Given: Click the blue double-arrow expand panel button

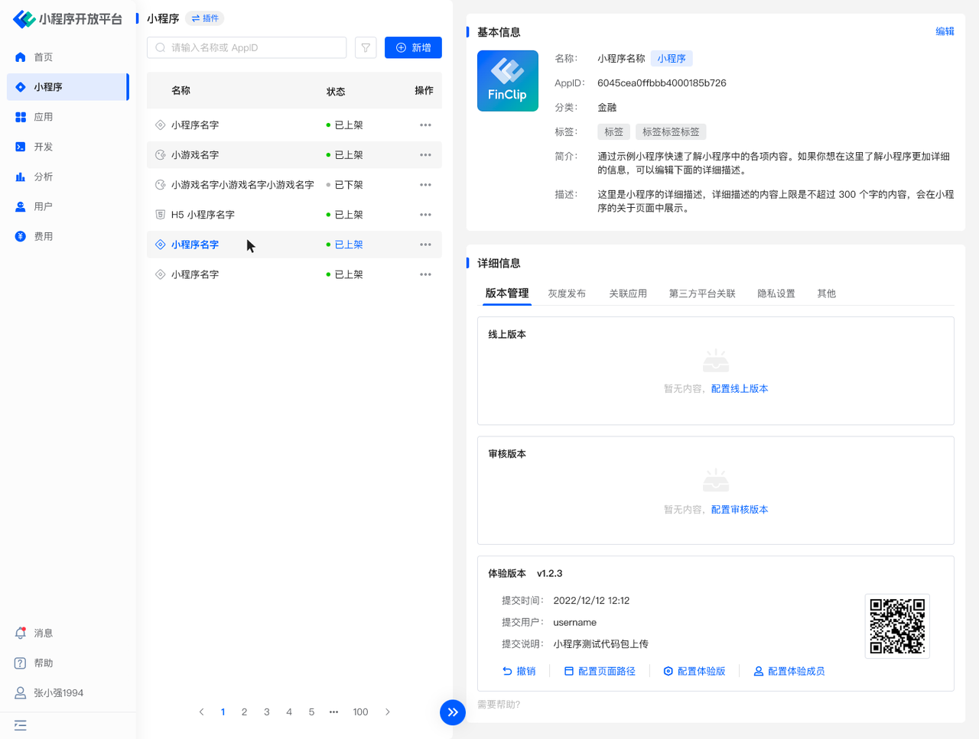Looking at the screenshot, I should [453, 712].
